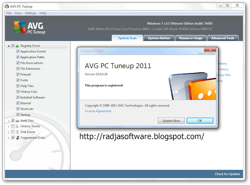Toggle the Firewall checkbox
The height and width of the screenshot is (185, 250).
[x=18, y=74]
